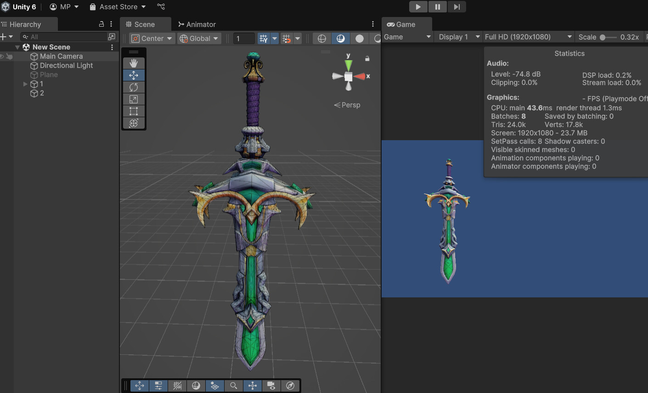Open the Asset Store menu
This screenshot has height=393, width=648.
pyautogui.click(x=117, y=6)
